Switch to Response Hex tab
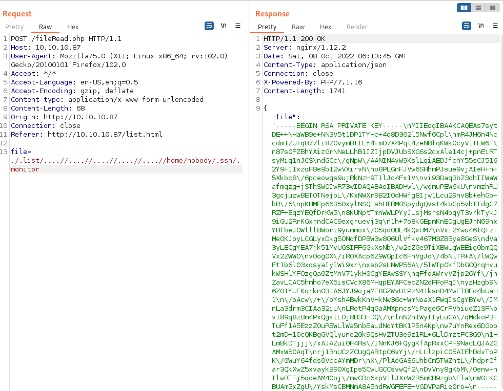503x391 pixels. 325,27
